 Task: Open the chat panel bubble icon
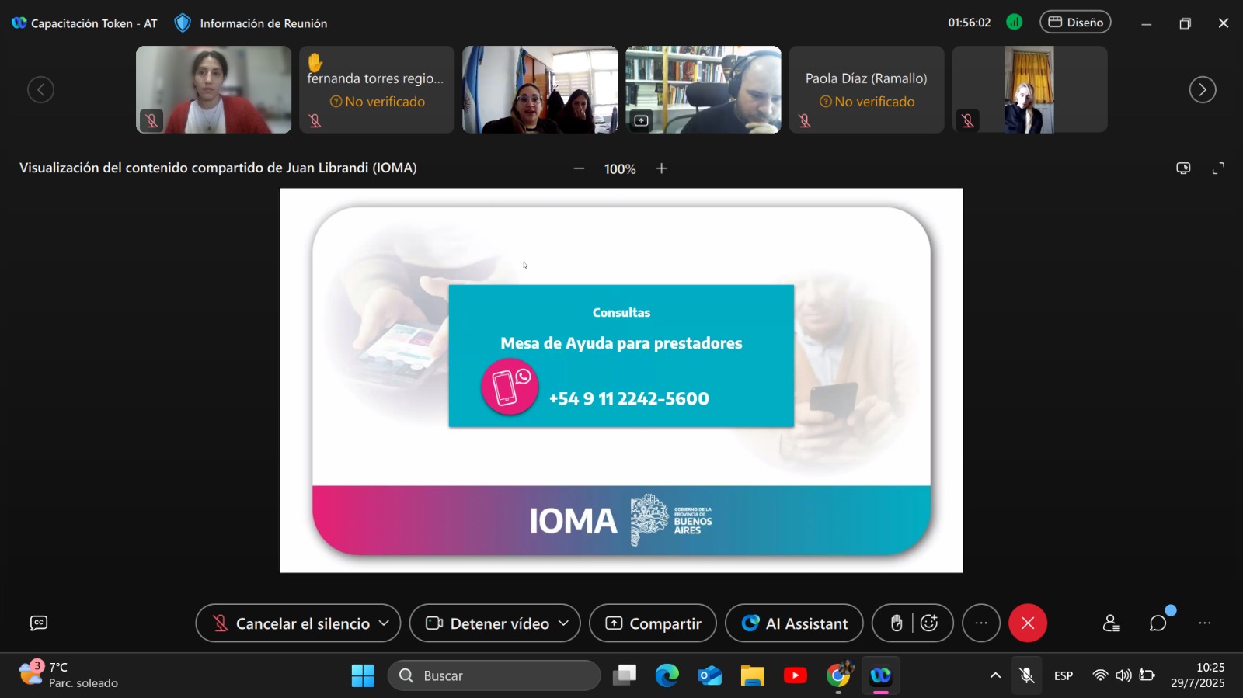pos(1158,623)
